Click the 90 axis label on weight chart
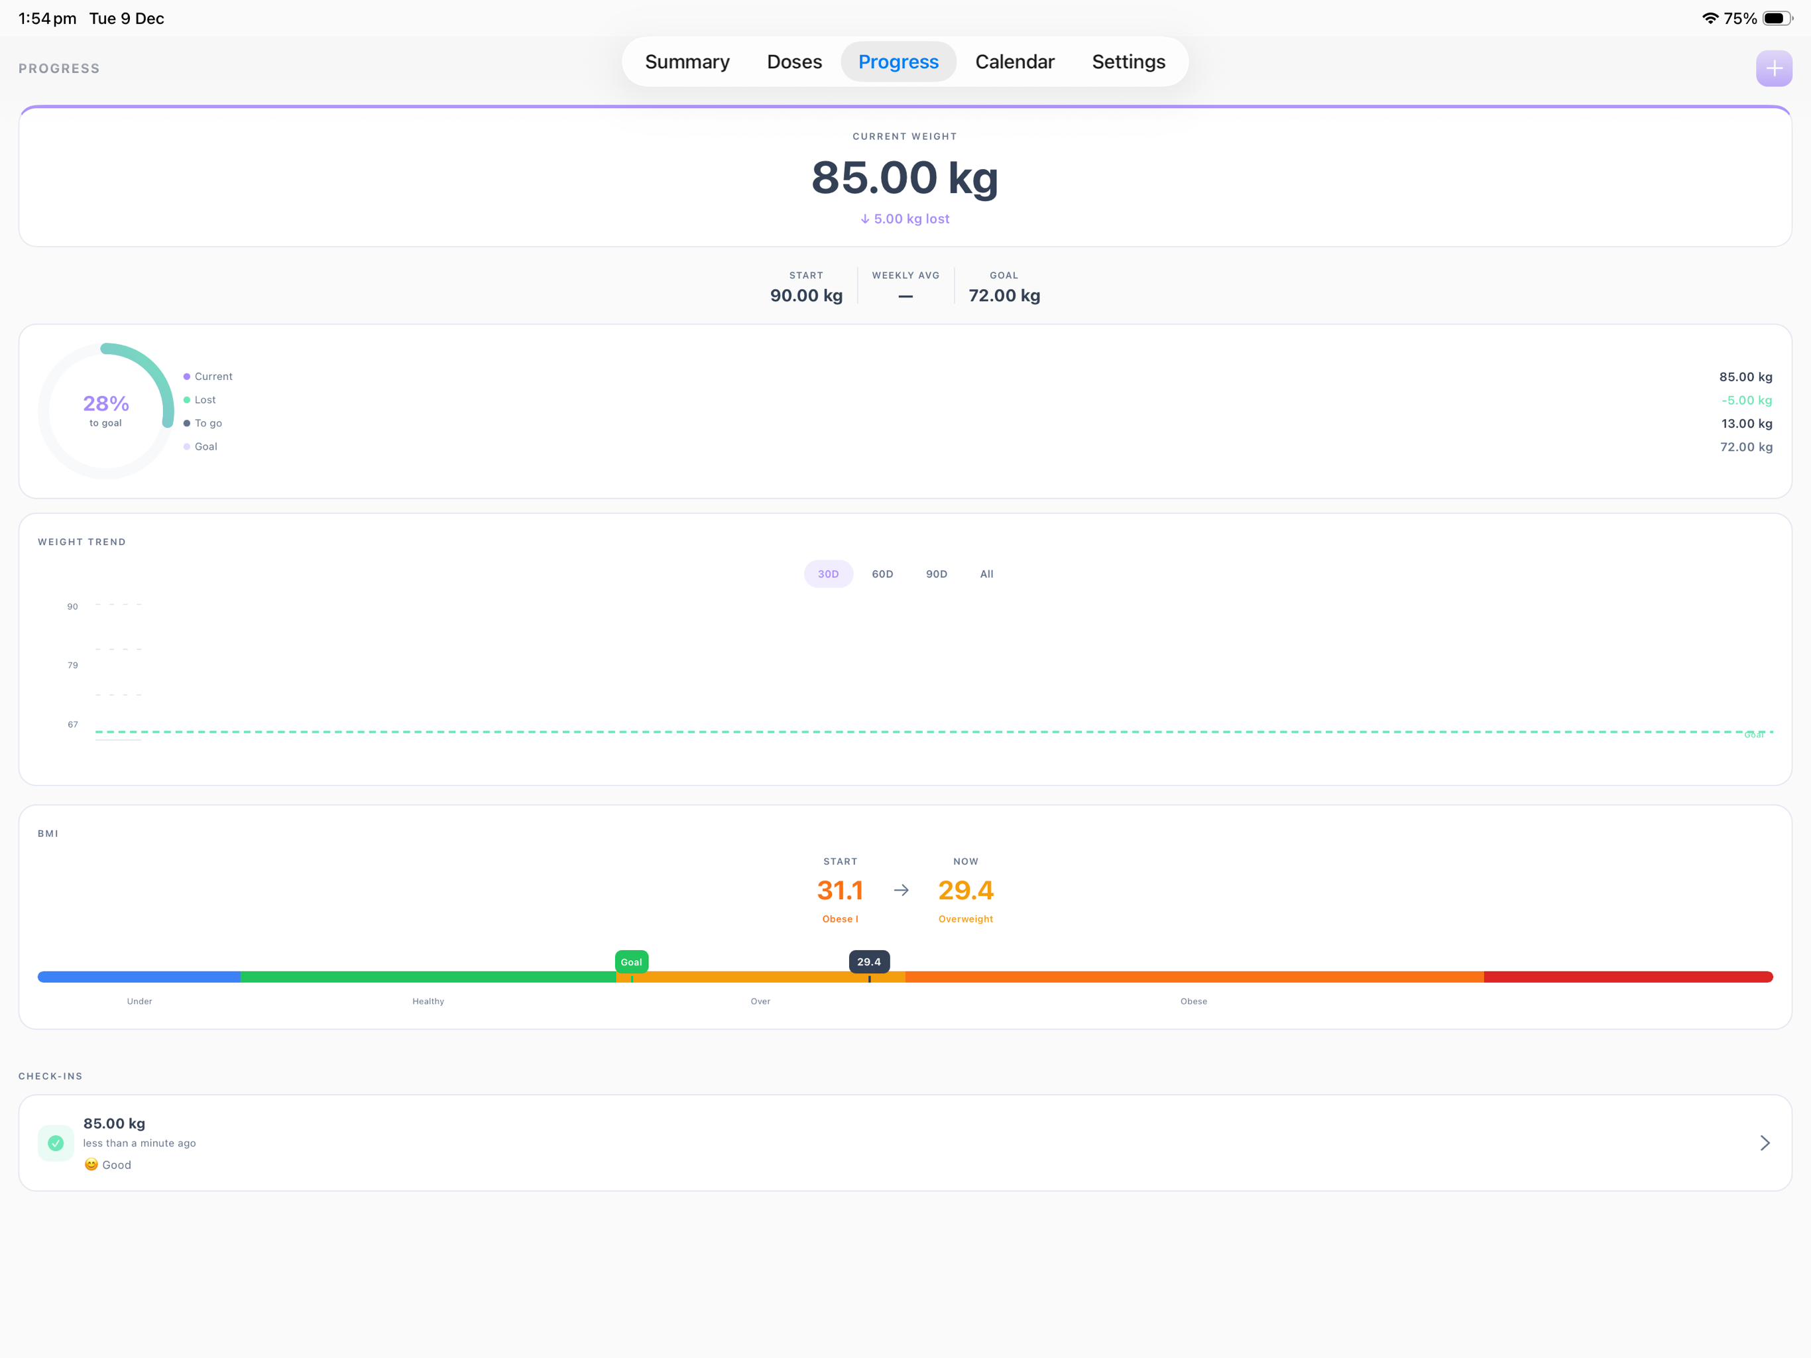Image resolution: width=1811 pixels, height=1358 pixels. click(73, 607)
